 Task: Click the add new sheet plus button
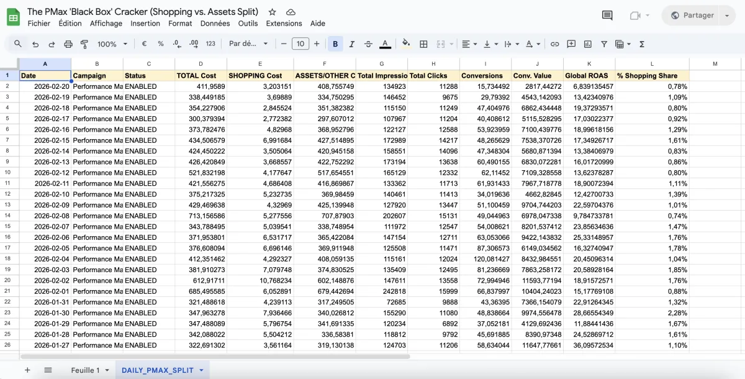27,370
